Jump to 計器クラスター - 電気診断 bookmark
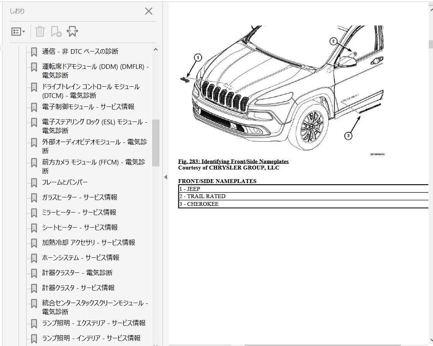The height and width of the screenshot is (346, 433). [x=77, y=273]
